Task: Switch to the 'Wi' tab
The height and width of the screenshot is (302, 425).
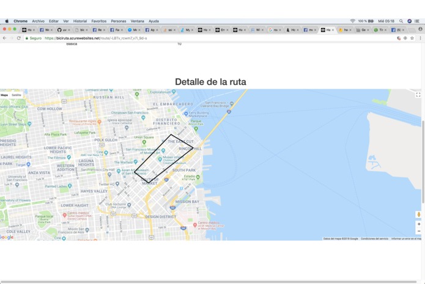Action: point(256,30)
